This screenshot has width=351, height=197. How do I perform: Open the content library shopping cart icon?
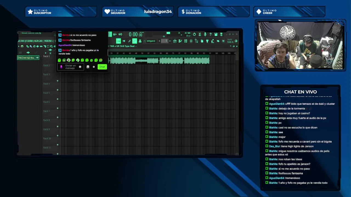(223, 41)
